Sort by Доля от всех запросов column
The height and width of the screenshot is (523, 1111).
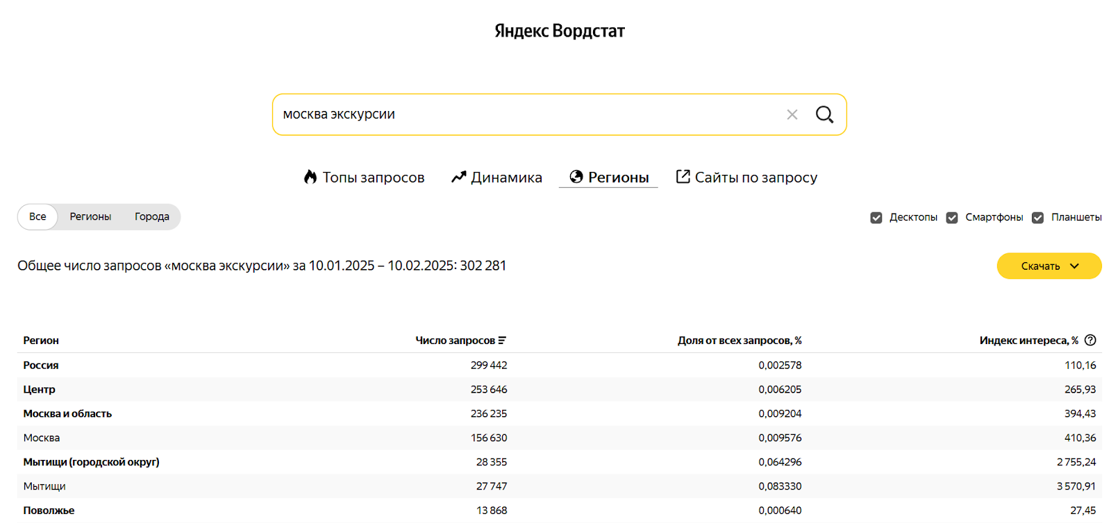(740, 341)
